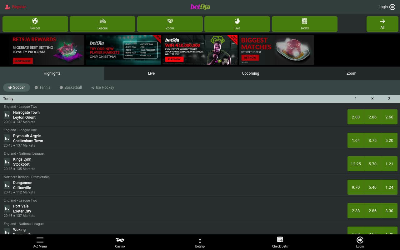Screen dimensions: 400x250
Task: Select the 5.40 draw odds
Action: point(372,187)
